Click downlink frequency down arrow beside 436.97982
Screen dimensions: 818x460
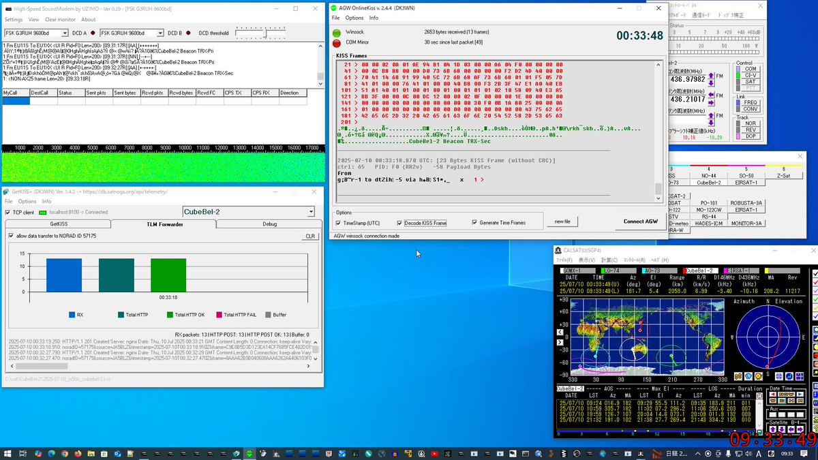point(711,82)
